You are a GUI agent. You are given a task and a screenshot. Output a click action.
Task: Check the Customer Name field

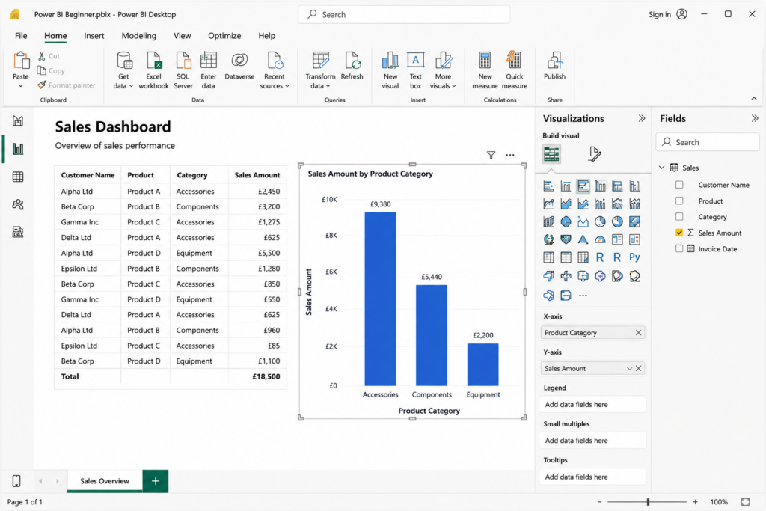(x=679, y=185)
